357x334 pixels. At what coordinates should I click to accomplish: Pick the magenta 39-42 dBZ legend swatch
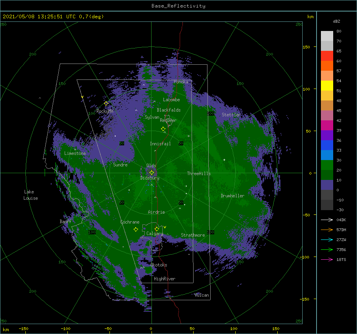click(327, 125)
